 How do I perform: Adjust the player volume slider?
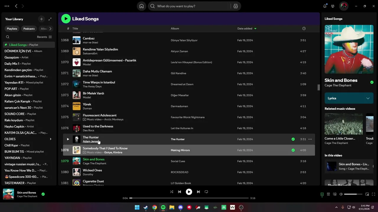pyautogui.click(x=353, y=194)
